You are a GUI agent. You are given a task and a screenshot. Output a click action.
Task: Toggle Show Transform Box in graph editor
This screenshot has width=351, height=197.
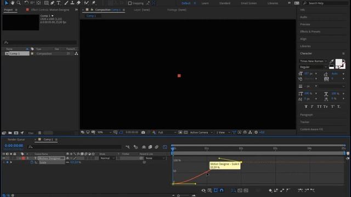coord(216,190)
